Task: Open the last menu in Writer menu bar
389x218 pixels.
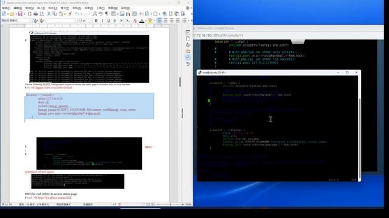Action: (125, 8)
